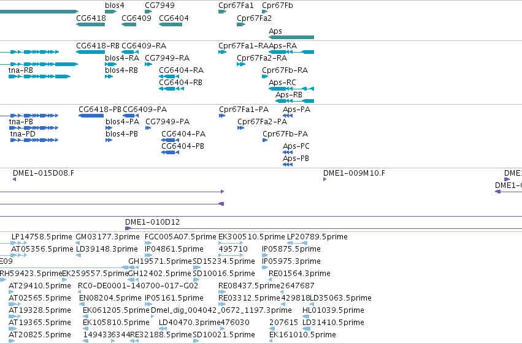Click protein CG6409-PA
Image resolution: width=522 pixels, height=344 pixels.
[x=145, y=109]
